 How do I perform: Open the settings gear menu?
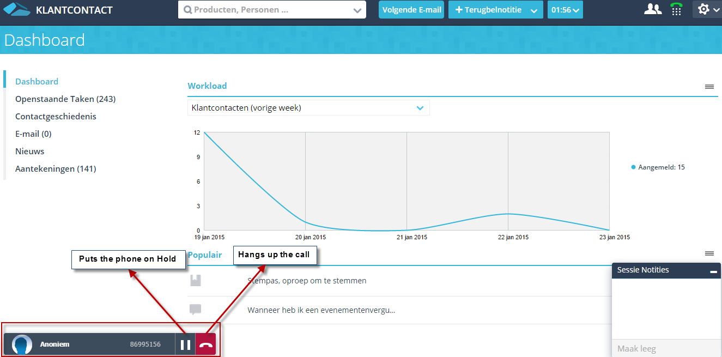point(707,9)
